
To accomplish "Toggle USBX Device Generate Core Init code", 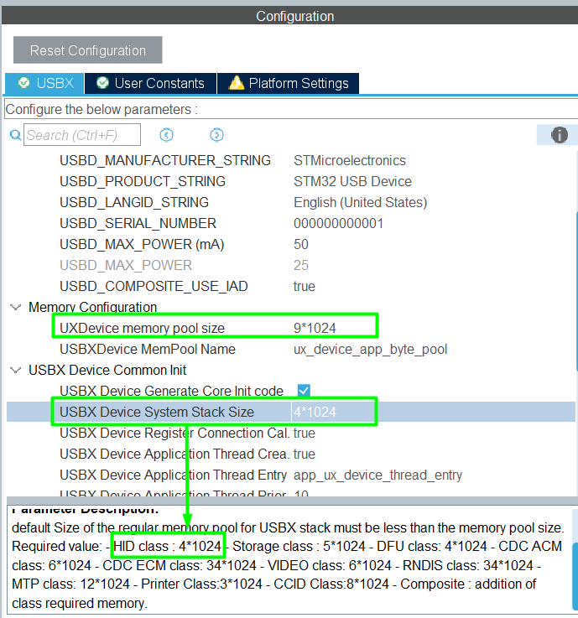I will point(304,391).
